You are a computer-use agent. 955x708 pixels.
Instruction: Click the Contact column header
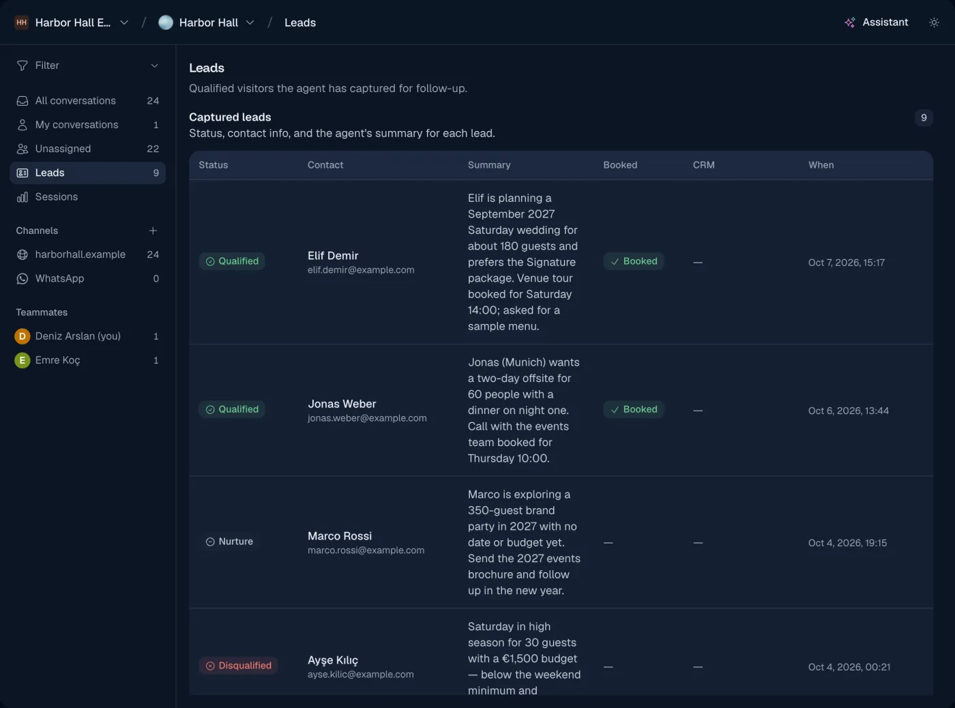(325, 165)
